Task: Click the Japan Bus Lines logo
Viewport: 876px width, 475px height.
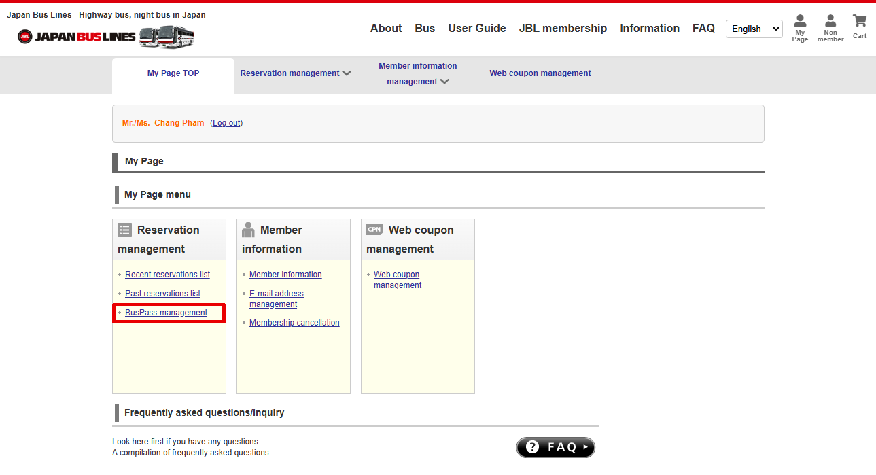Action: (x=105, y=37)
